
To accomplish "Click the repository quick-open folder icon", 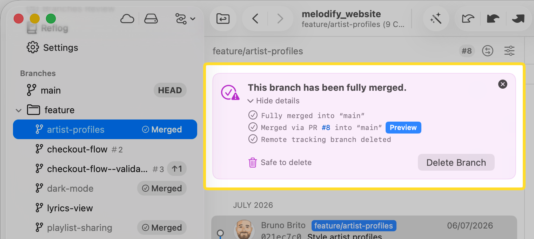I will click(x=223, y=19).
